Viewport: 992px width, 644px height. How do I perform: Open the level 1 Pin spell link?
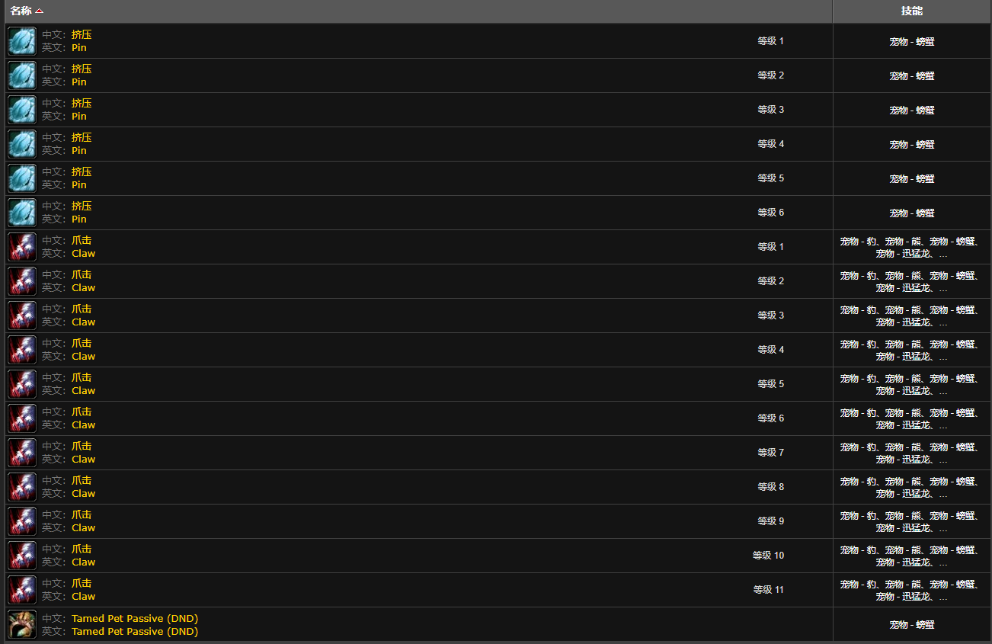79,47
